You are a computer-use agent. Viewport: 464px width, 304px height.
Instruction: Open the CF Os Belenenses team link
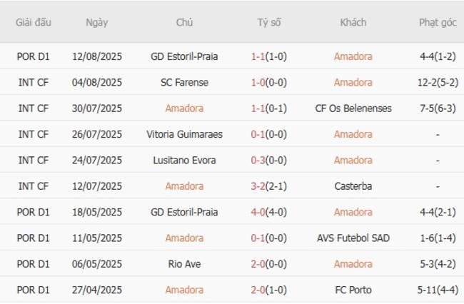point(353,108)
